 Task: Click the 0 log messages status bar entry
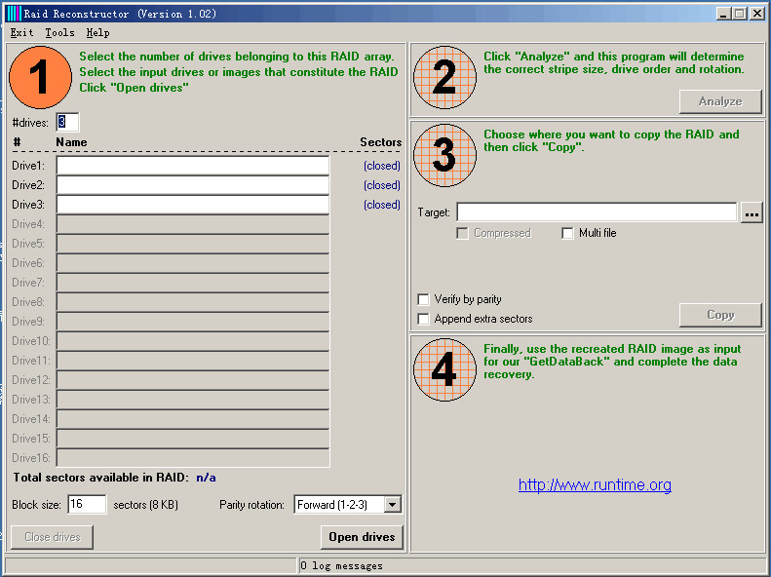pos(342,565)
